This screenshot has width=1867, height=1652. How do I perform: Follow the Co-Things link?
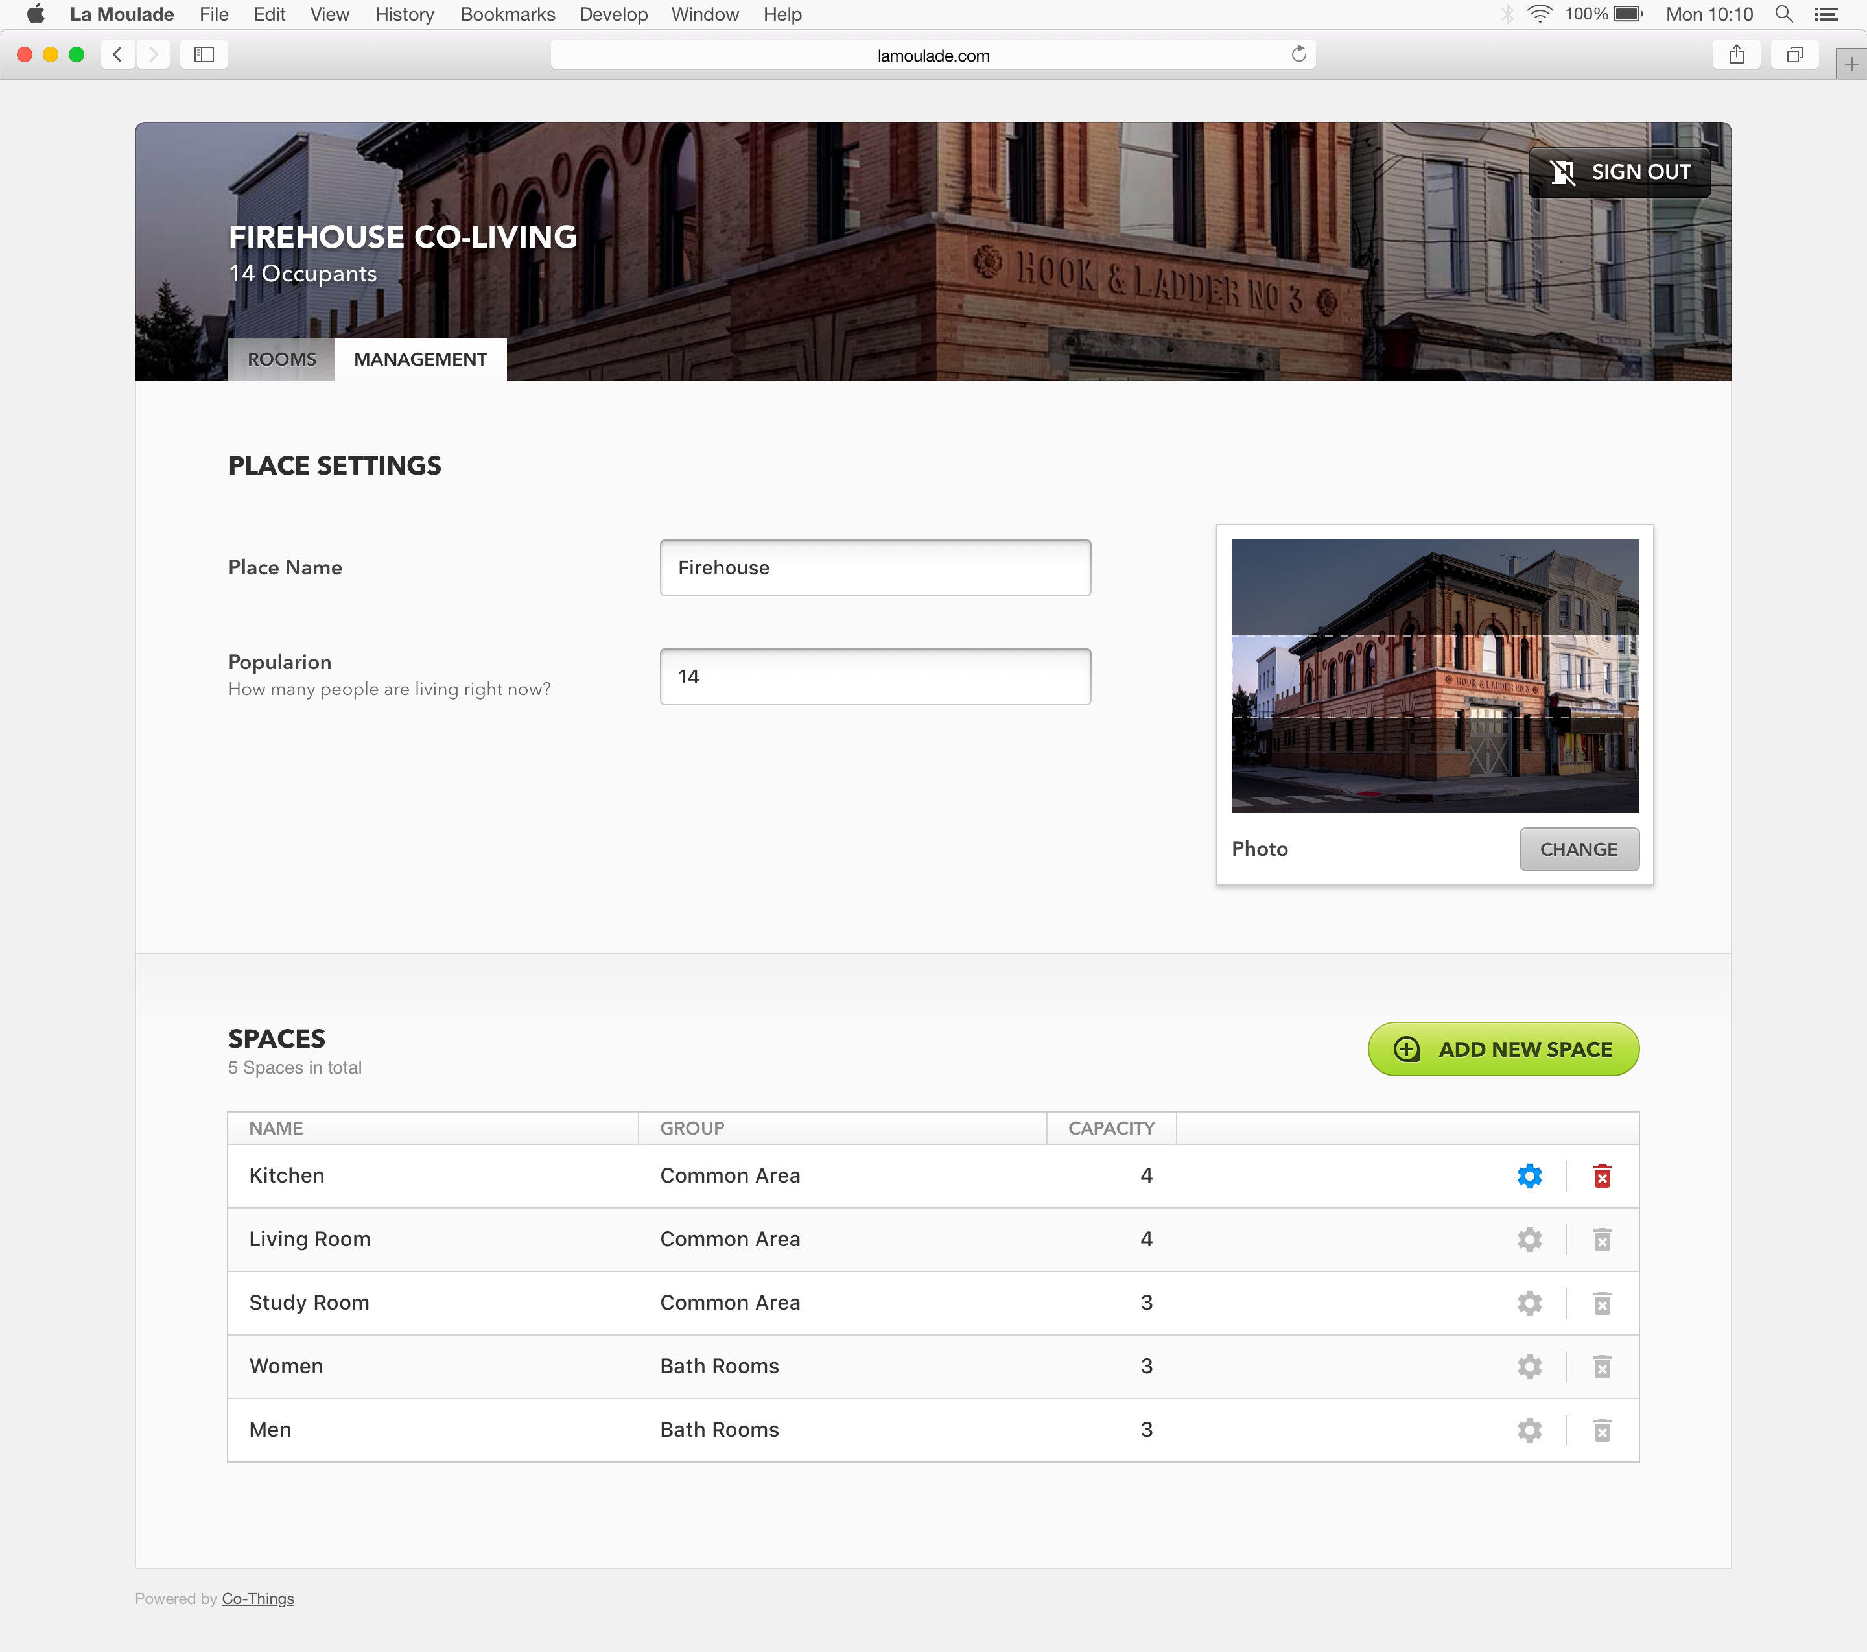257,1598
